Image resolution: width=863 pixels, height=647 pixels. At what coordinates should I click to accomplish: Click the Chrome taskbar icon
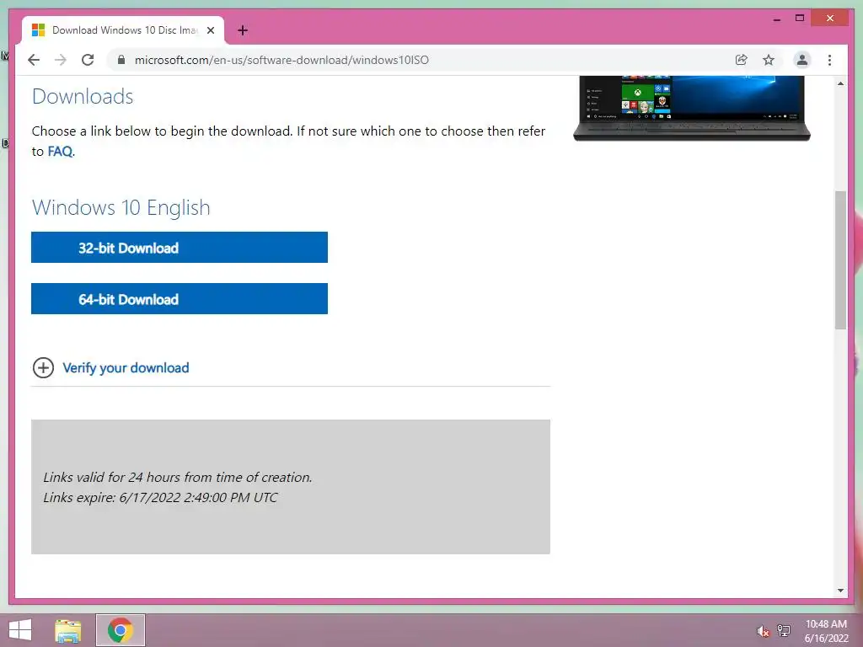coord(121,630)
